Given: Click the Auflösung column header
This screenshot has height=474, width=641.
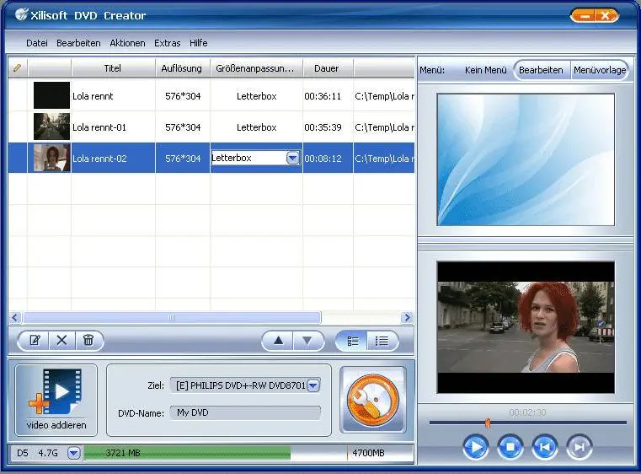Looking at the screenshot, I should point(182,68).
